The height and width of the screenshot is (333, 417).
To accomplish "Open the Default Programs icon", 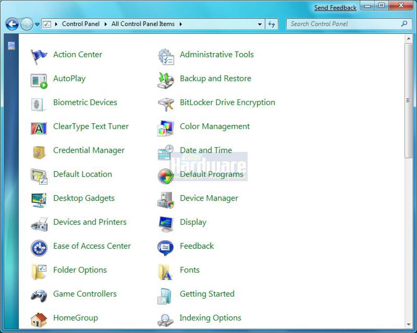I will (x=166, y=176).
